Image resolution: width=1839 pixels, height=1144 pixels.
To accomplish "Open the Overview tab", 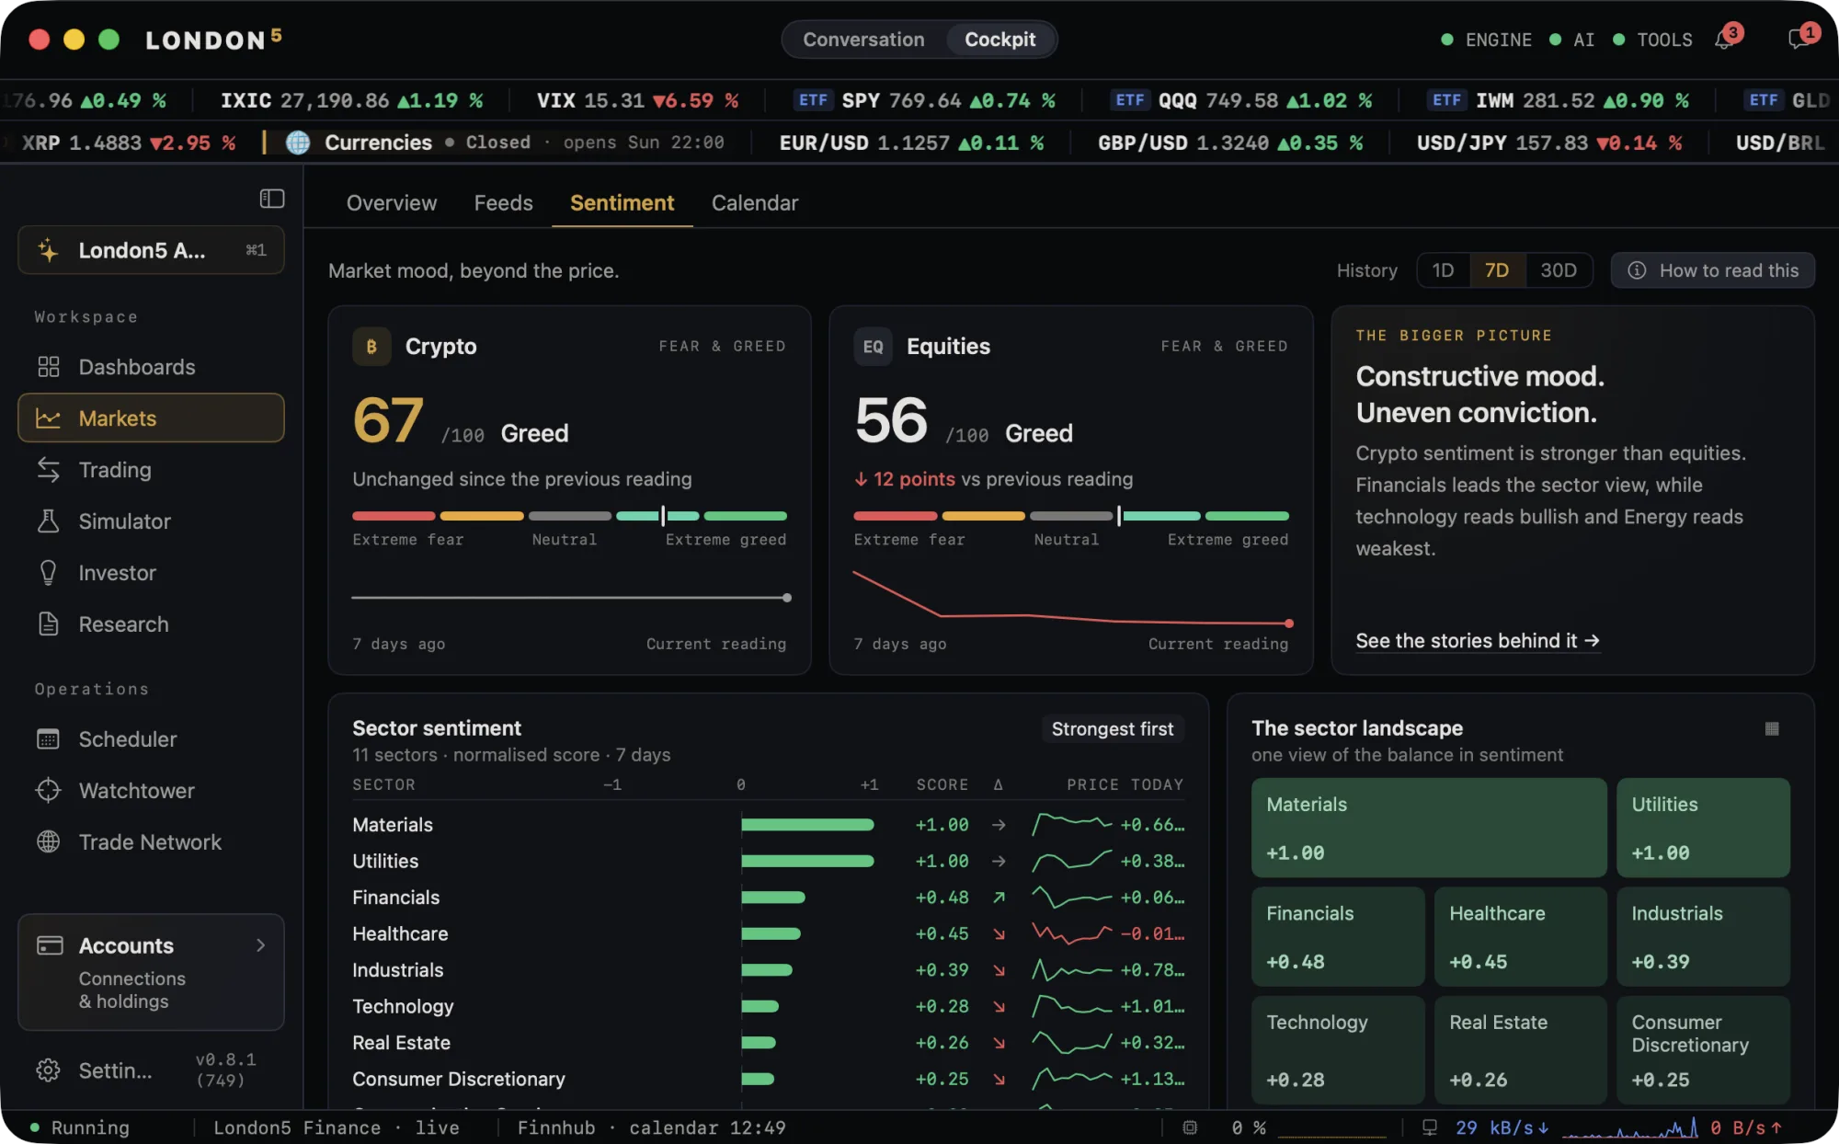I will click(x=392, y=203).
